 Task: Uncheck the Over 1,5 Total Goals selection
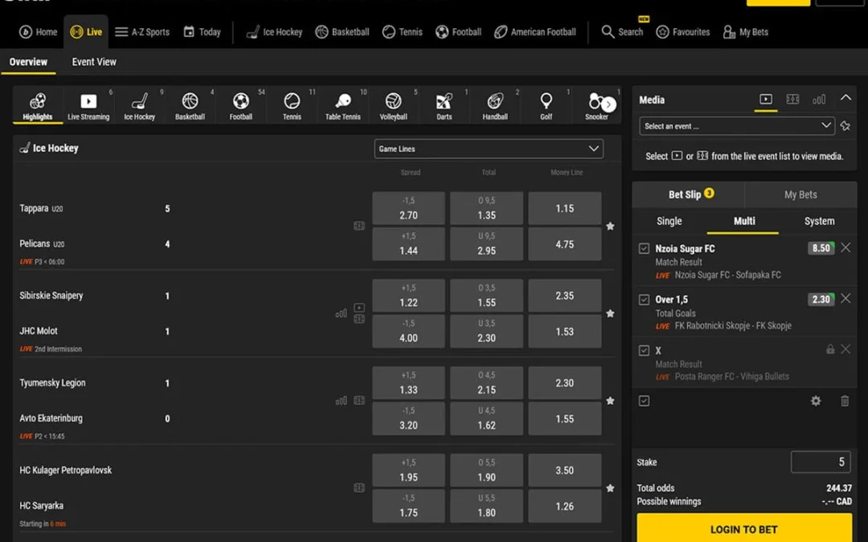coord(644,299)
